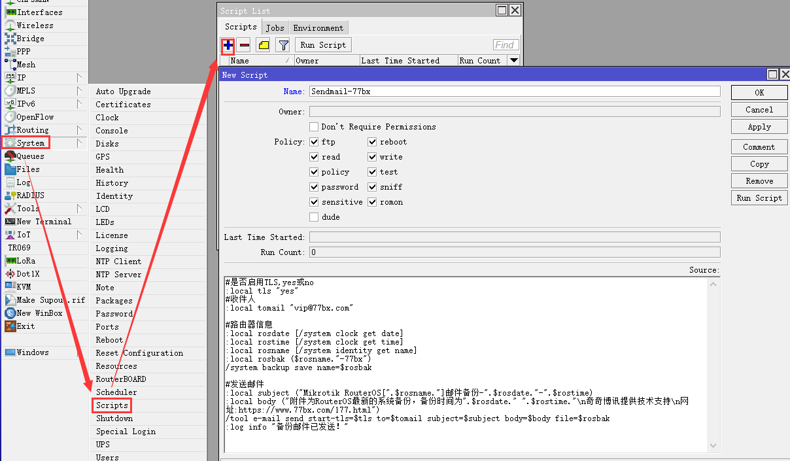Click the Source scrollbar down arrow
Image resolution: width=790 pixels, height=461 pixels.
(x=713, y=445)
